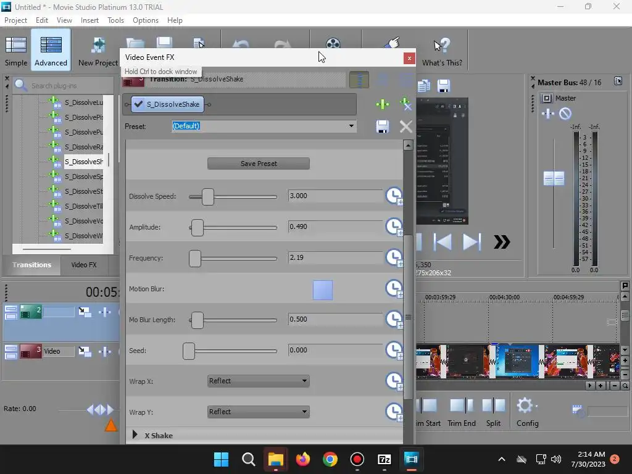Viewport: 632px width, 474px height.
Task: Click scroll-up arrow of FX parameters
Action: 408,145
